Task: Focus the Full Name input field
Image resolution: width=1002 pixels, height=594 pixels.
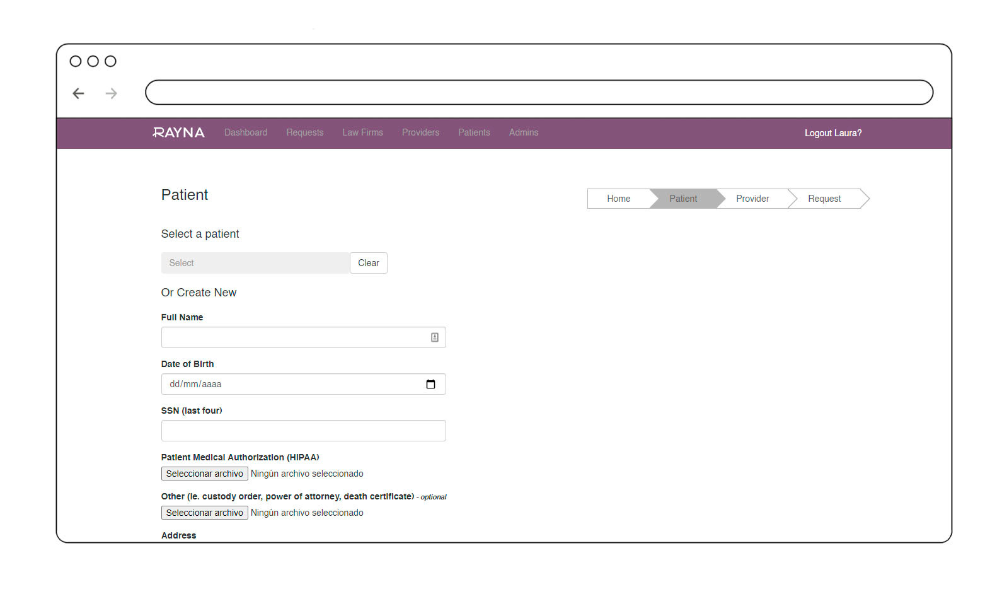Action: (x=304, y=337)
